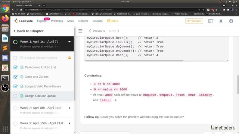Open the Files manager dock icon
Image resolution: width=239 pixels, height=134 pixels.
5,28
